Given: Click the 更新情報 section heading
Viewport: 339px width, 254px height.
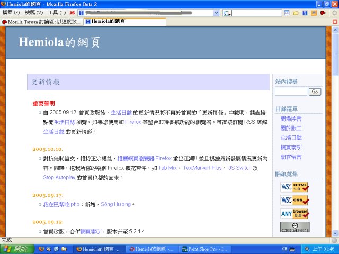Looking at the screenshot, I should coord(46,82).
